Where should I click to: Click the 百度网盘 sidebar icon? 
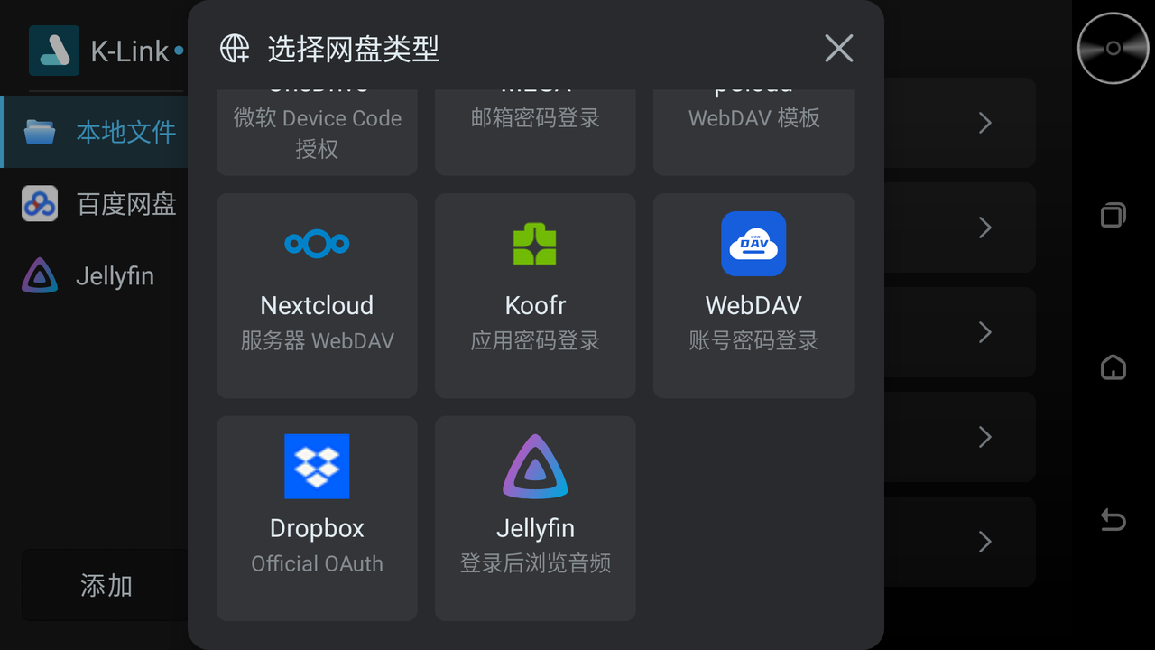(40, 204)
